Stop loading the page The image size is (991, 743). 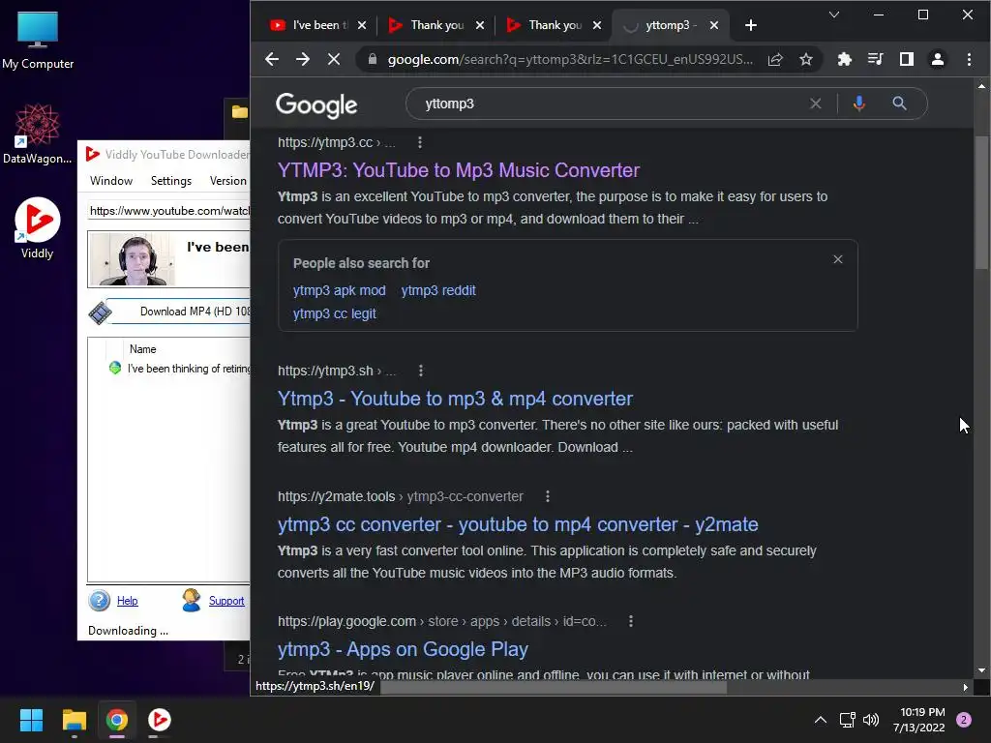click(x=334, y=59)
